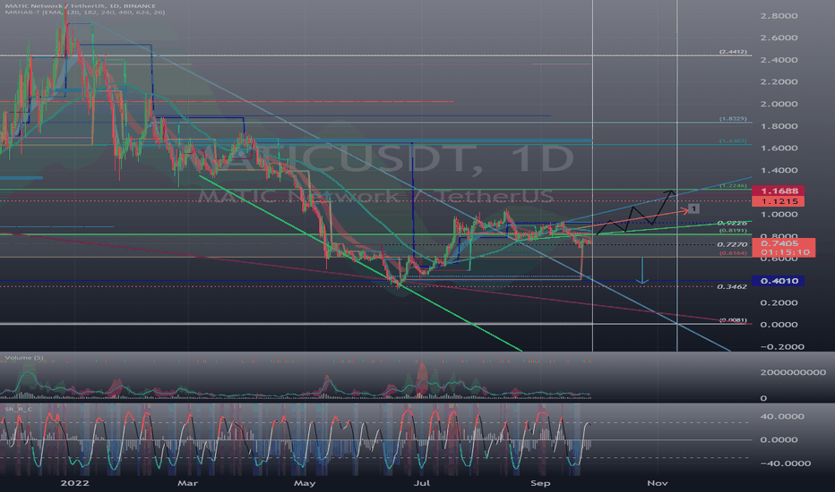Click 2000000000 on the volume axis

[793, 372]
